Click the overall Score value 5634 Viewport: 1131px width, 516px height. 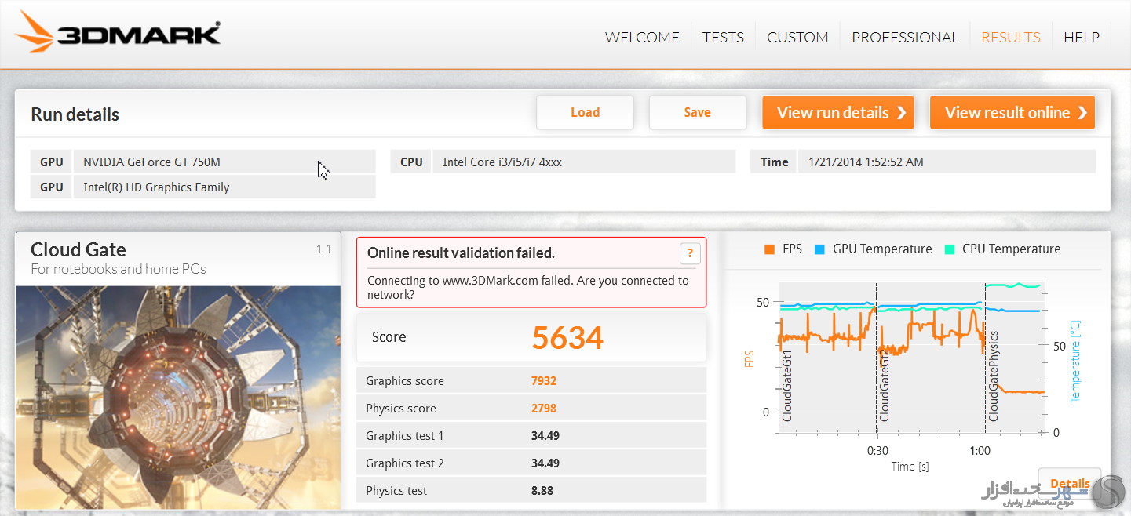[567, 338]
